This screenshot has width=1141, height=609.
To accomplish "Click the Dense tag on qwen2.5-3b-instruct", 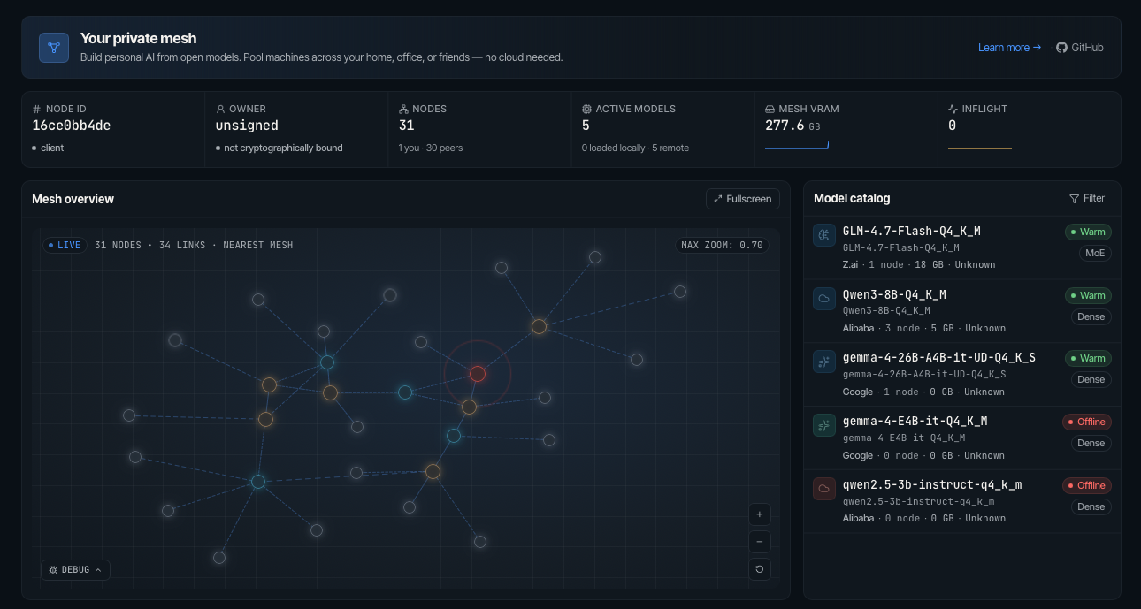I will (1091, 506).
